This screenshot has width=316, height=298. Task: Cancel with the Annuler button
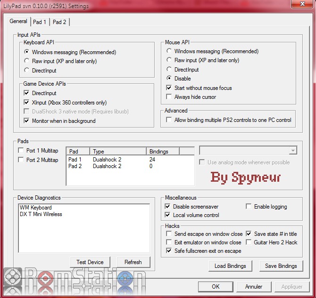coord(254,287)
